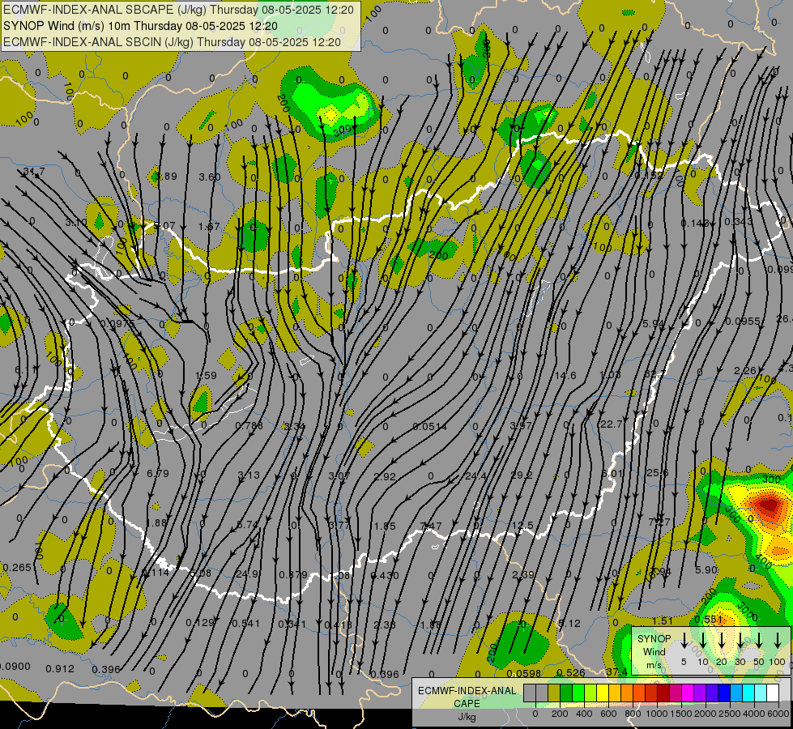The height and width of the screenshot is (729, 793).
Task: Click the 5.90 value on the map
Action: (x=706, y=570)
